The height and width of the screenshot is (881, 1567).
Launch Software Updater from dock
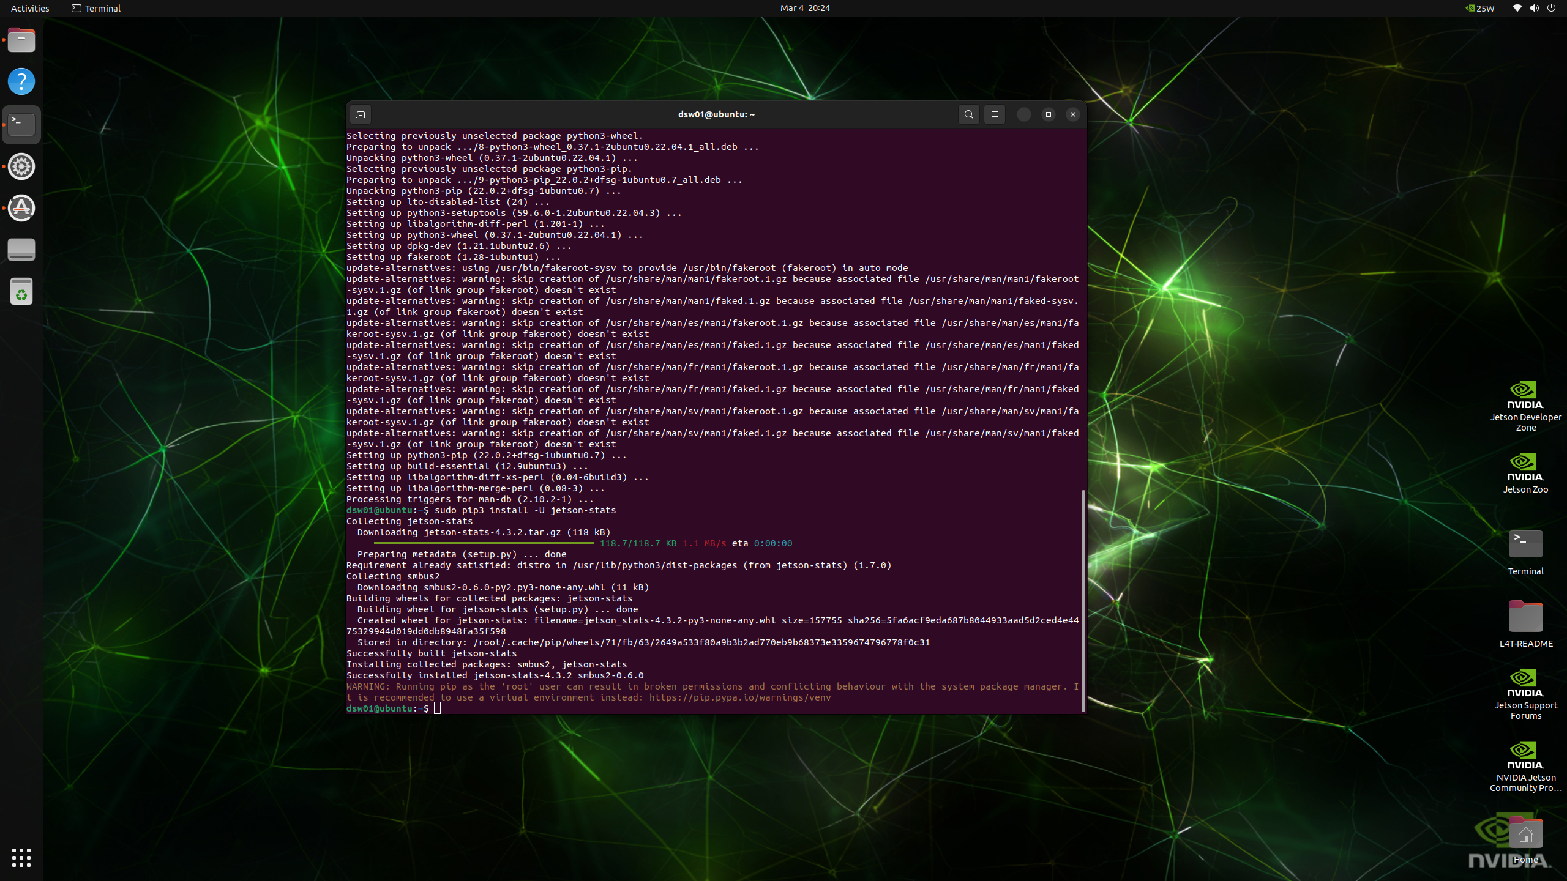(21, 208)
